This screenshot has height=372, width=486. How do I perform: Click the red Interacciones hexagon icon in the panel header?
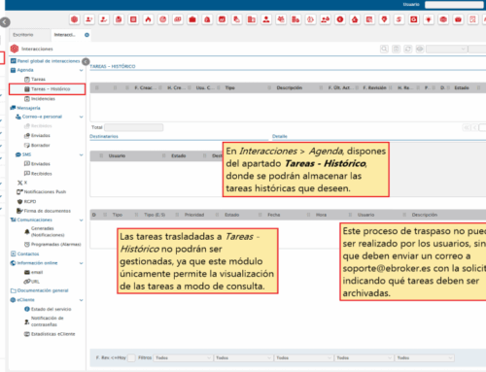pyautogui.click(x=15, y=49)
